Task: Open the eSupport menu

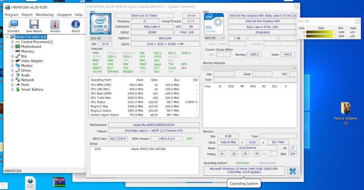Action: (64, 15)
